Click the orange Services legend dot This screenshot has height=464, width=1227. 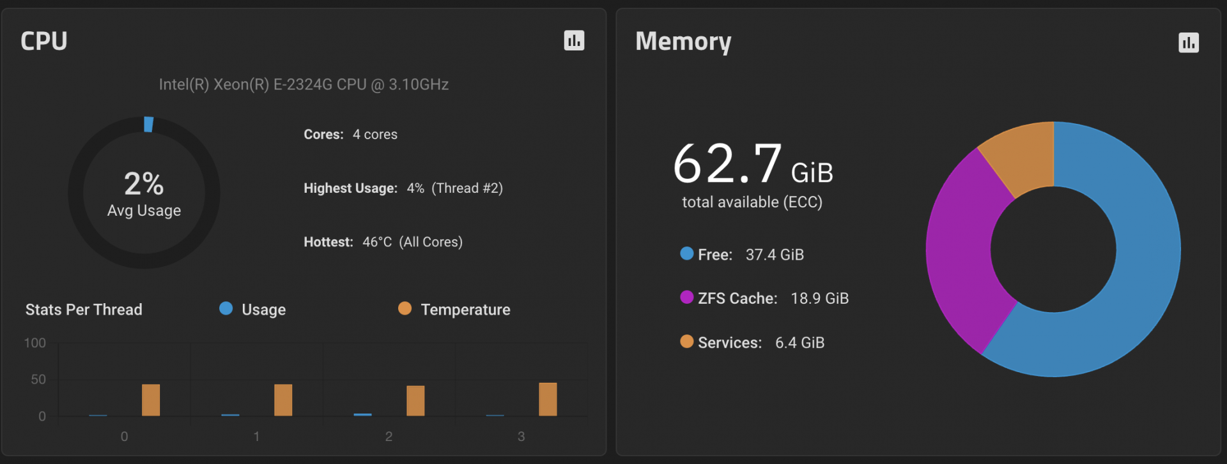click(x=687, y=341)
